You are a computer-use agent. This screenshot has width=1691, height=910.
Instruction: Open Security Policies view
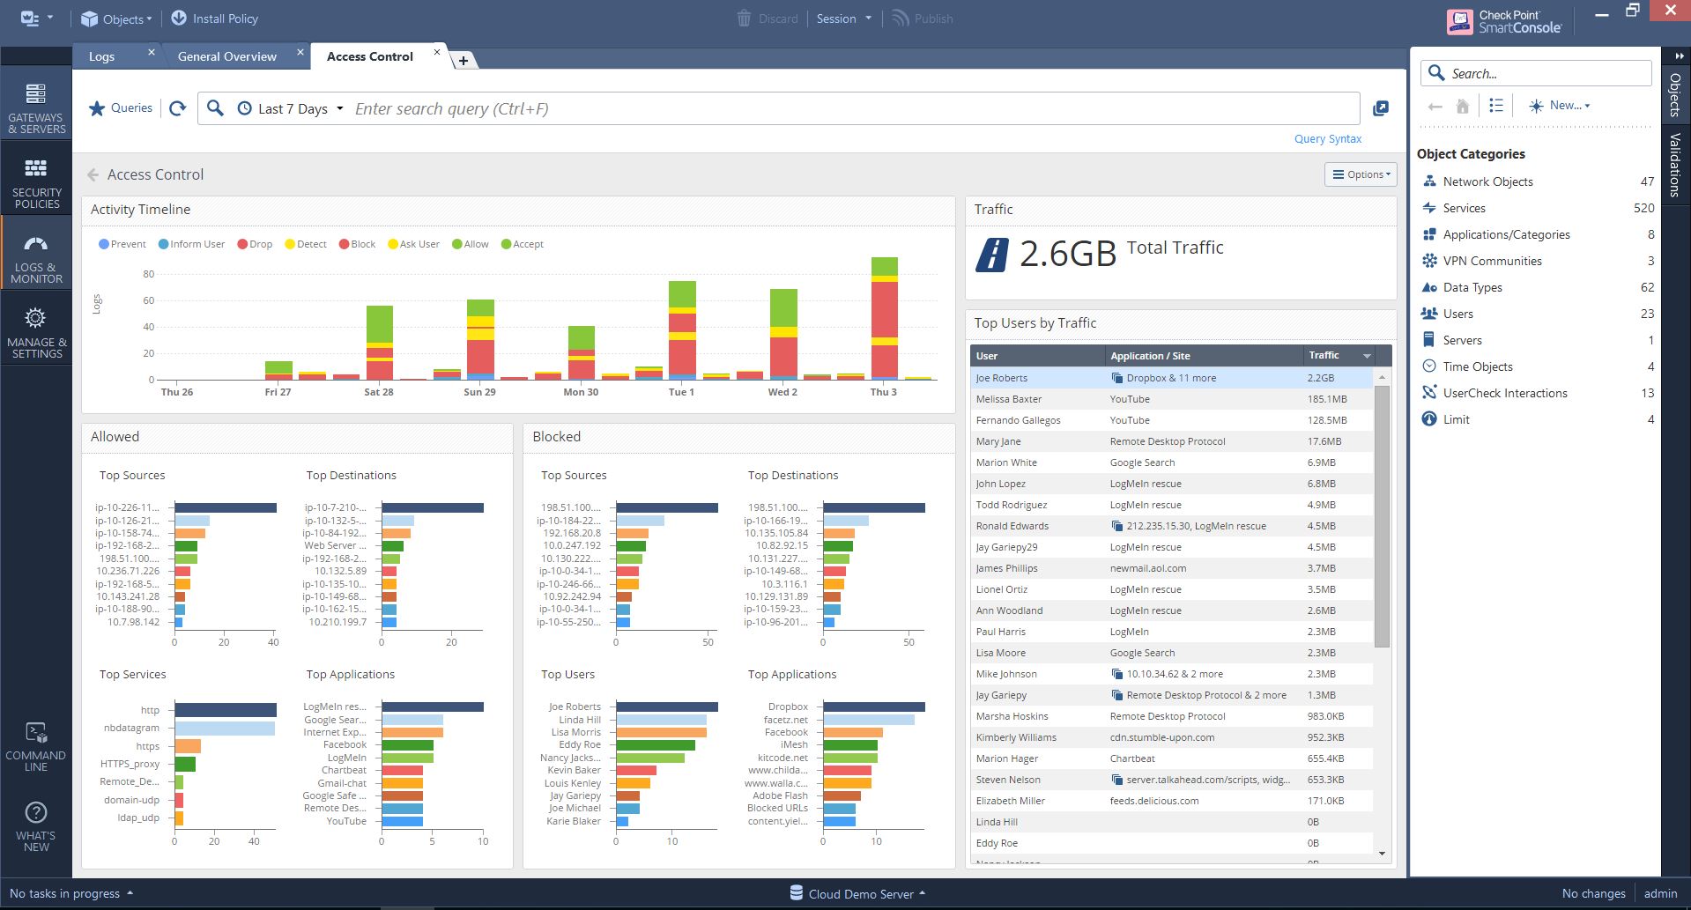click(x=36, y=183)
